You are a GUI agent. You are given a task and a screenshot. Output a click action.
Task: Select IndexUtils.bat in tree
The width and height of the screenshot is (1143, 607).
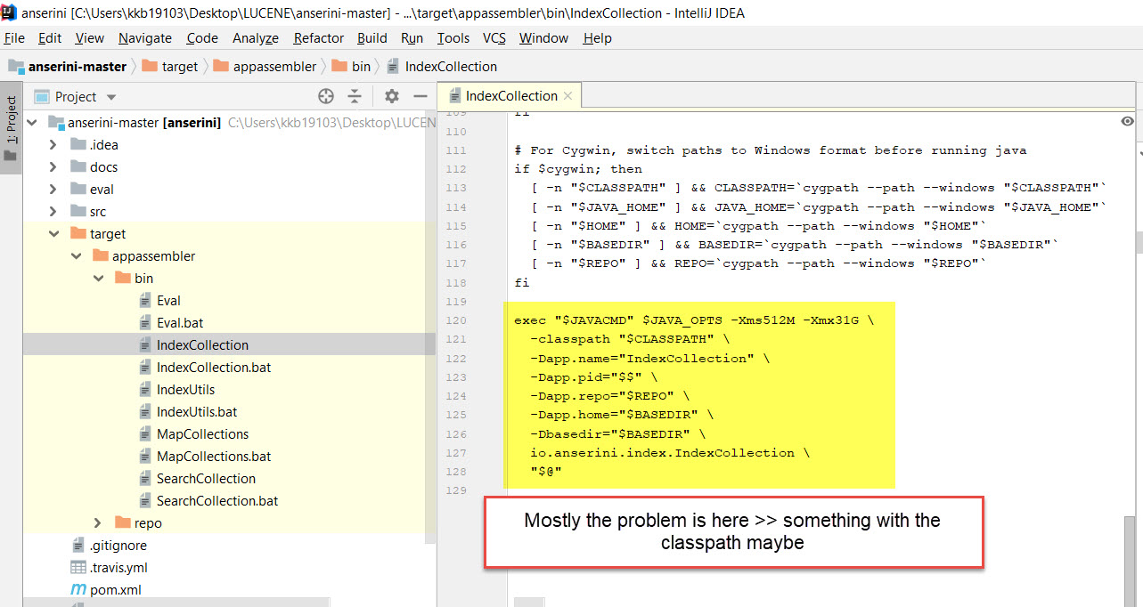point(197,412)
